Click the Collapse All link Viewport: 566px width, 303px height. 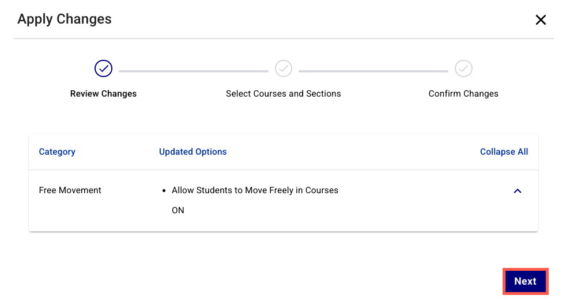point(504,152)
